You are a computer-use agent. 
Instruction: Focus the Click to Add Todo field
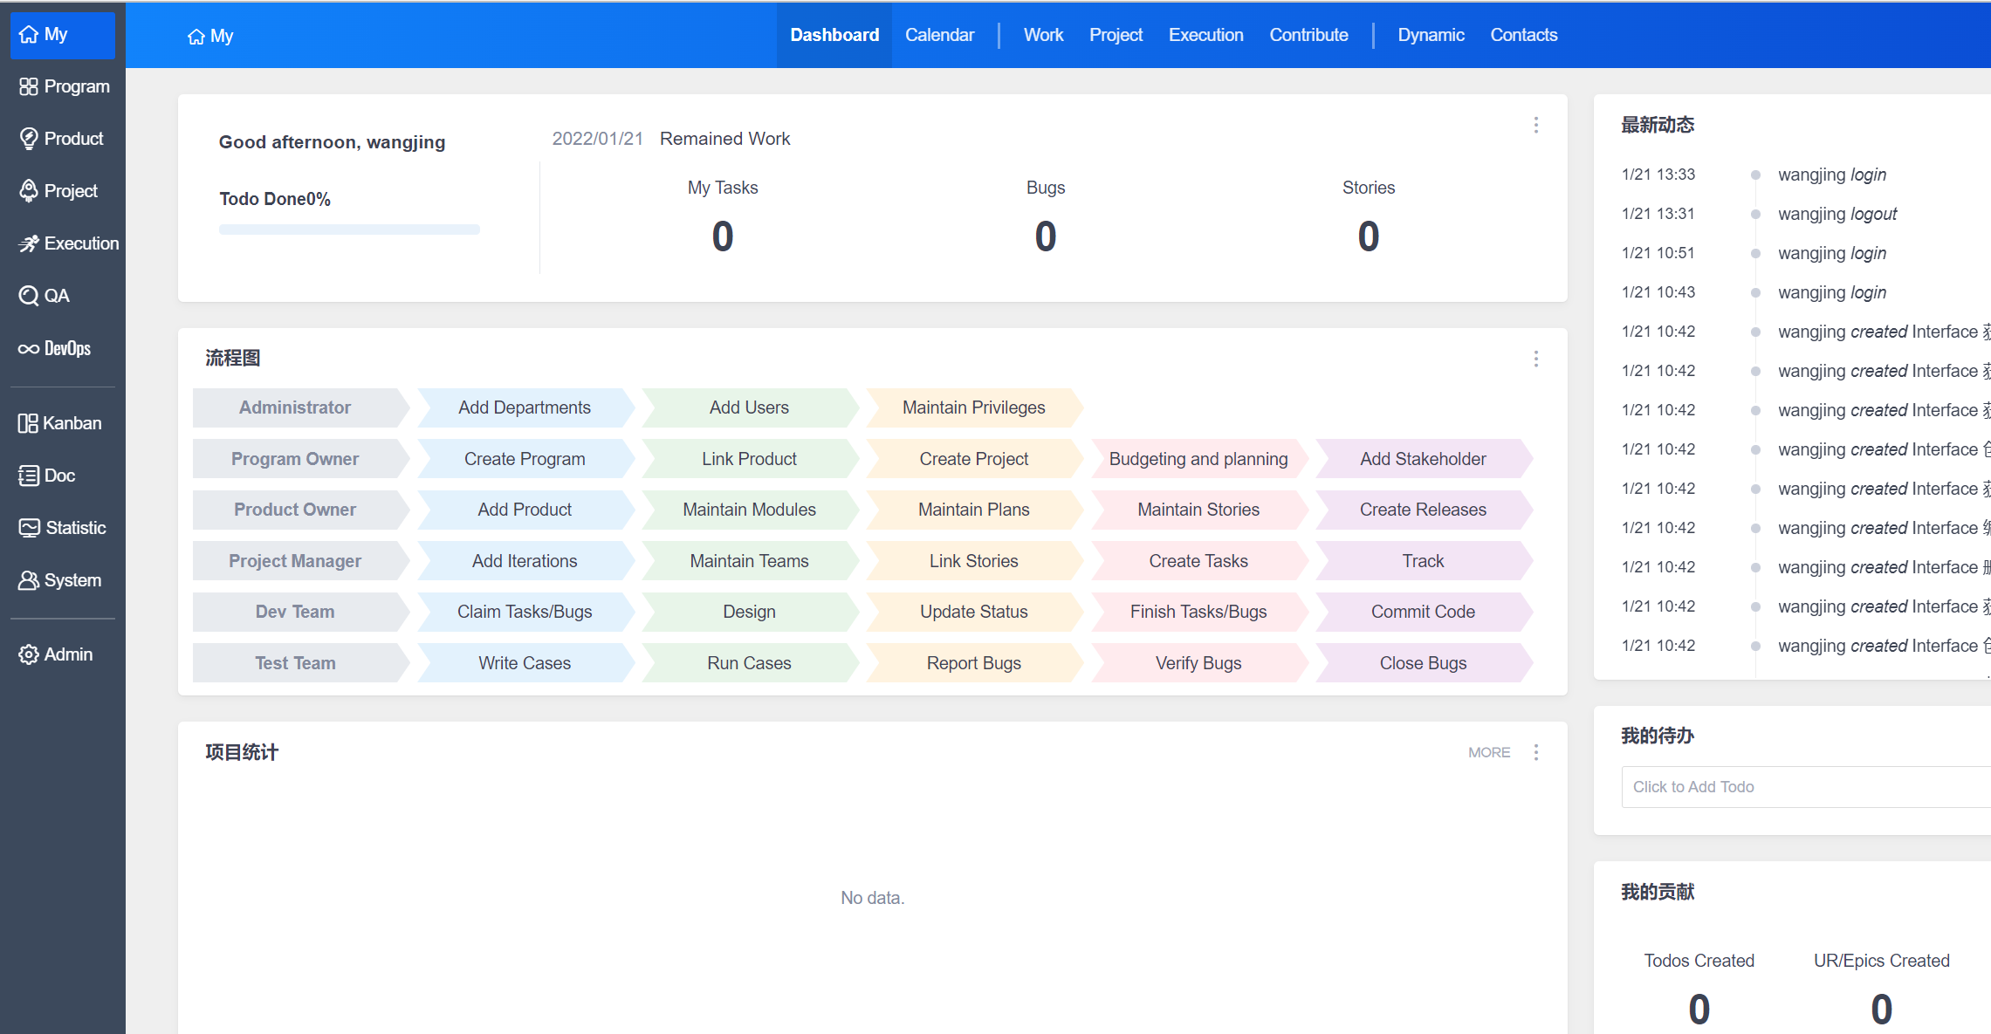tap(1805, 787)
